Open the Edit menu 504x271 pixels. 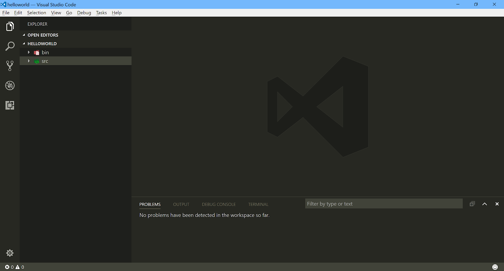point(18,13)
